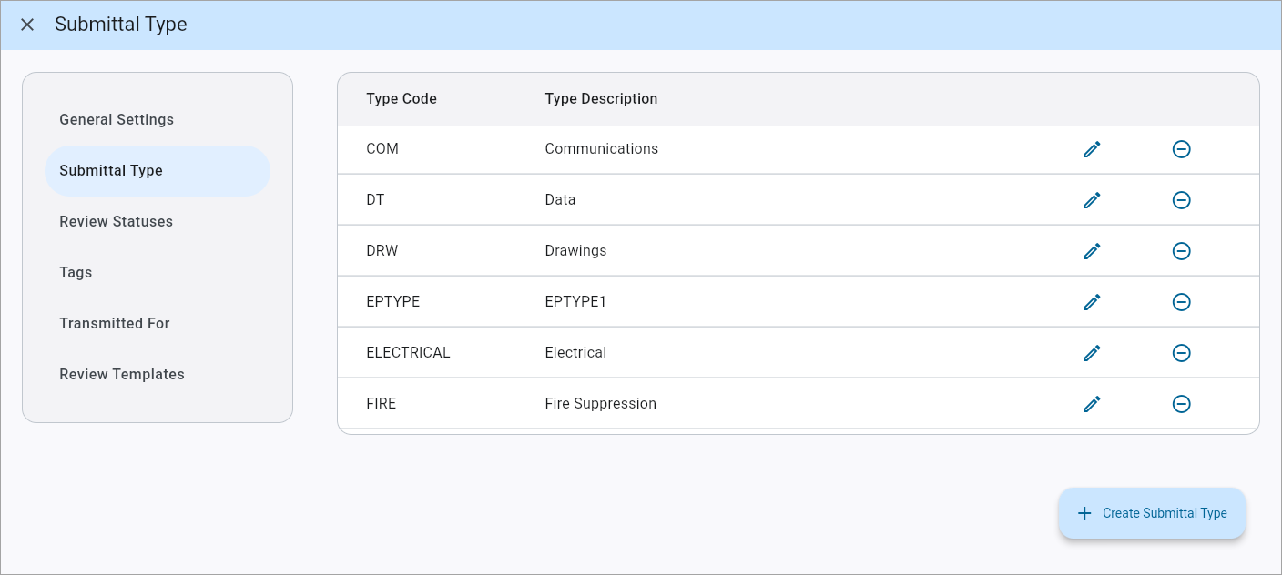Viewport: 1282px width, 575px height.
Task: Remove the ELECTRICAL entry
Action: (1181, 352)
